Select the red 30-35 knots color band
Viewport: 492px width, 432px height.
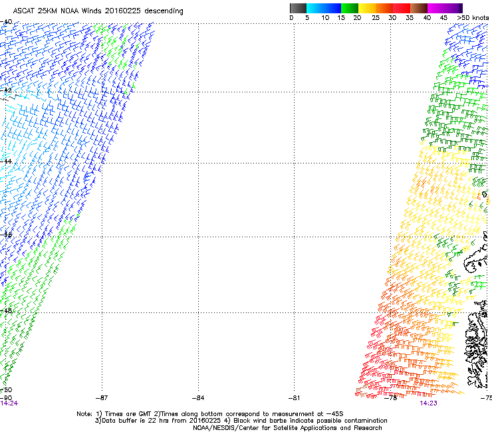pyautogui.click(x=402, y=8)
